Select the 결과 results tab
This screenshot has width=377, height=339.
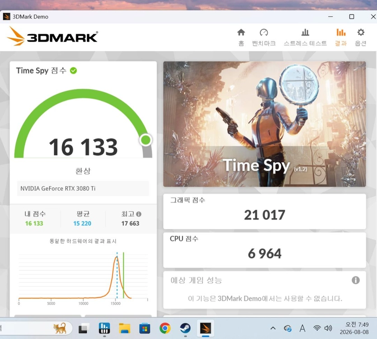(x=341, y=37)
